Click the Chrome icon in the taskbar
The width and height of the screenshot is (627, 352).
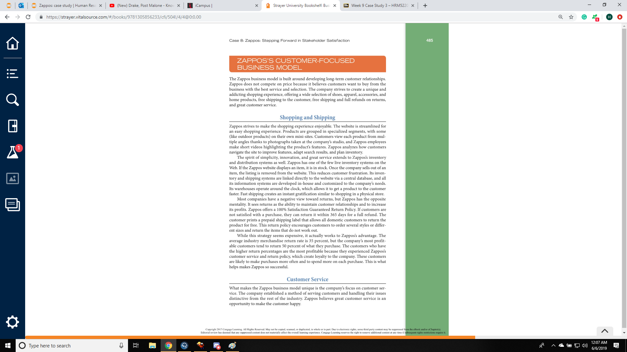pos(169,345)
